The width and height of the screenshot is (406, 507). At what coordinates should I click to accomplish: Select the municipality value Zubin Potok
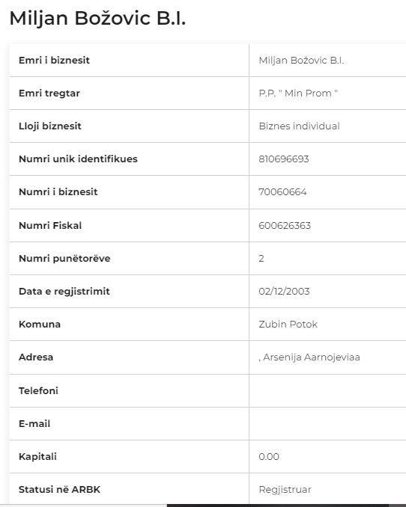288,325
